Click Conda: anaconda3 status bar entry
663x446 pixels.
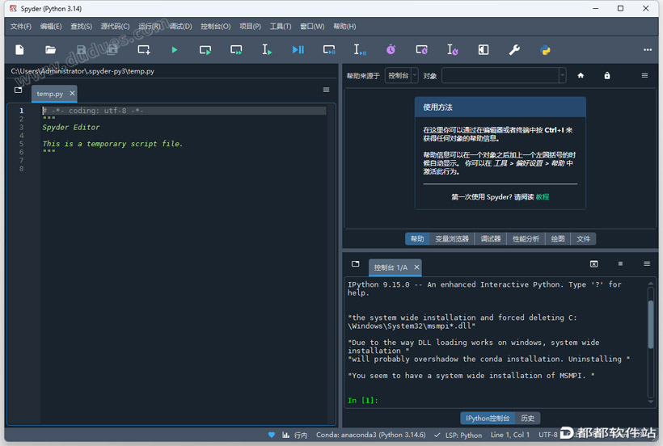(371, 435)
